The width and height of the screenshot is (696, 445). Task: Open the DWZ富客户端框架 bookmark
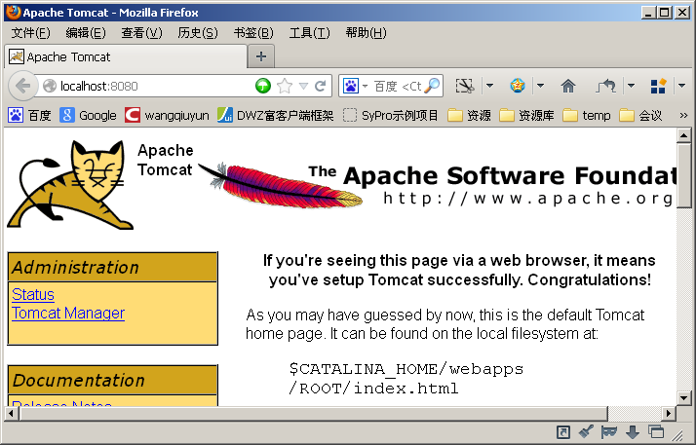tap(275, 115)
